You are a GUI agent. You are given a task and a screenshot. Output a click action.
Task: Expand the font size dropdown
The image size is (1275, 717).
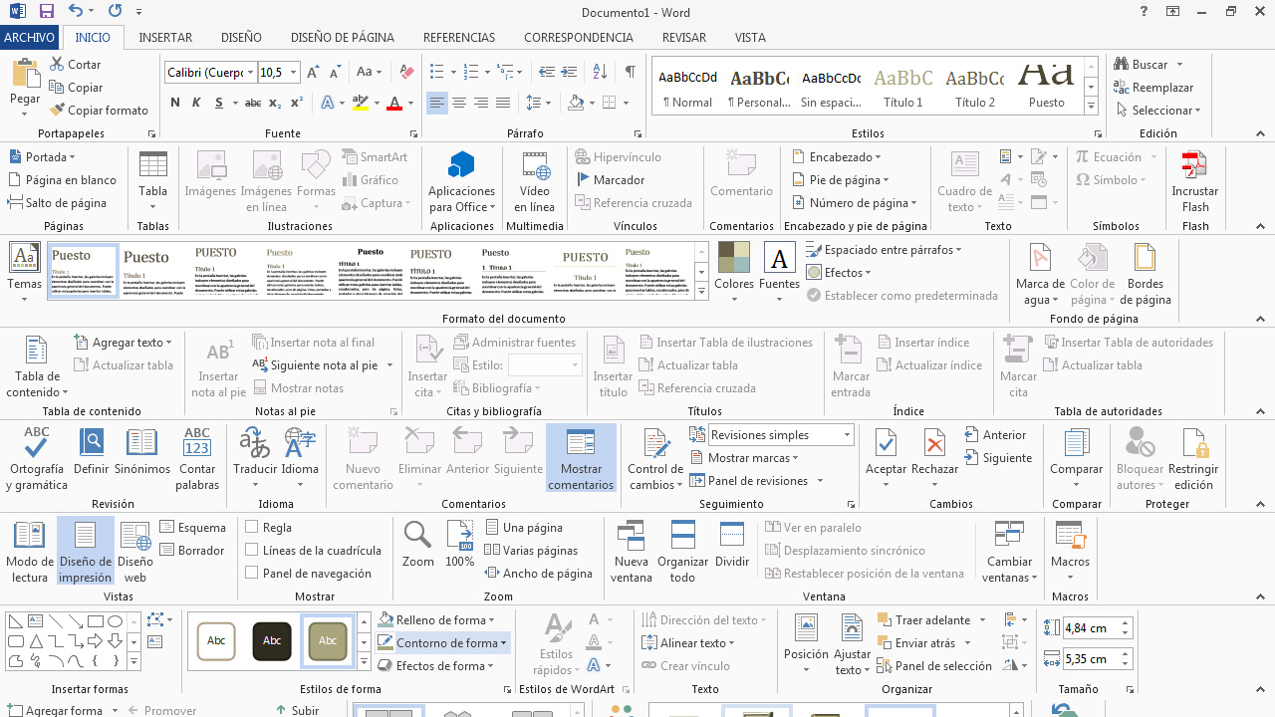tap(294, 73)
